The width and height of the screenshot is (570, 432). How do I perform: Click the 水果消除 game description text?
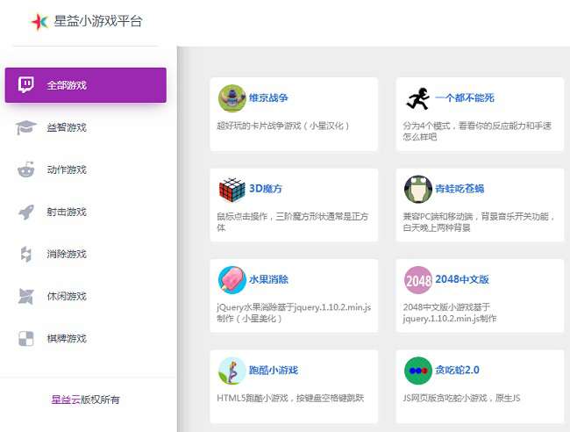291,313
